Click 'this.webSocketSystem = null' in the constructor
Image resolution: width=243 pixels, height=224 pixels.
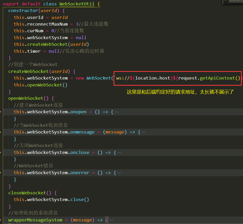[50, 38]
